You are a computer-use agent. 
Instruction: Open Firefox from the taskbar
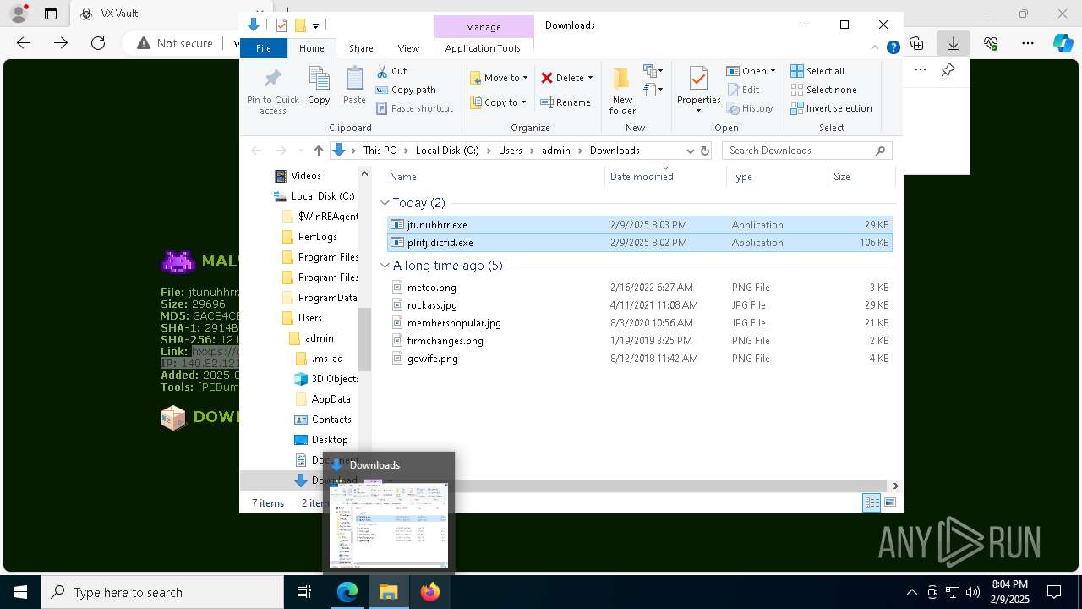430,592
